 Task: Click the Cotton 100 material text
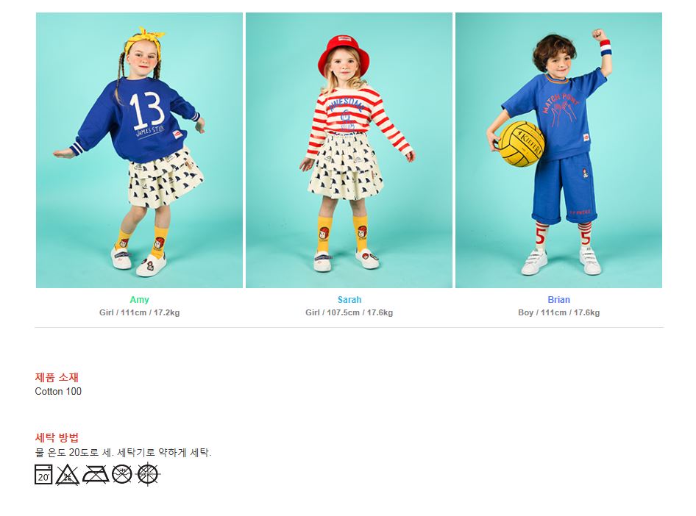point(58,392)
